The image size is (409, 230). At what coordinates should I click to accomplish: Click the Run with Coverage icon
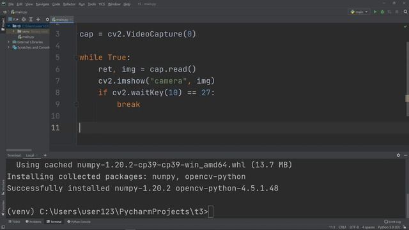pyautogui.click(x=389, y=12)
